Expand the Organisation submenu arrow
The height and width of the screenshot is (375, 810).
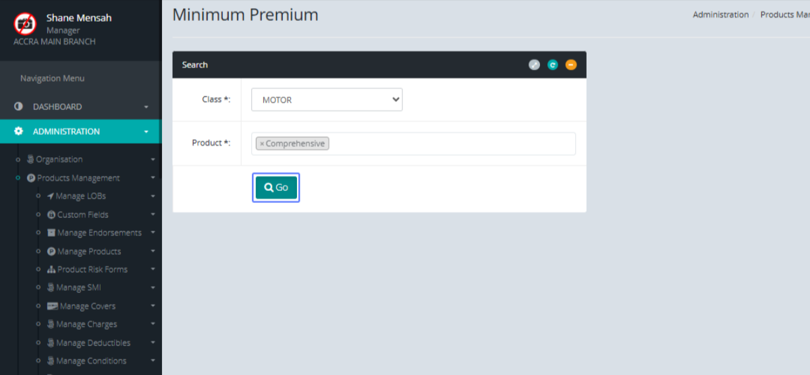[153, 160]
